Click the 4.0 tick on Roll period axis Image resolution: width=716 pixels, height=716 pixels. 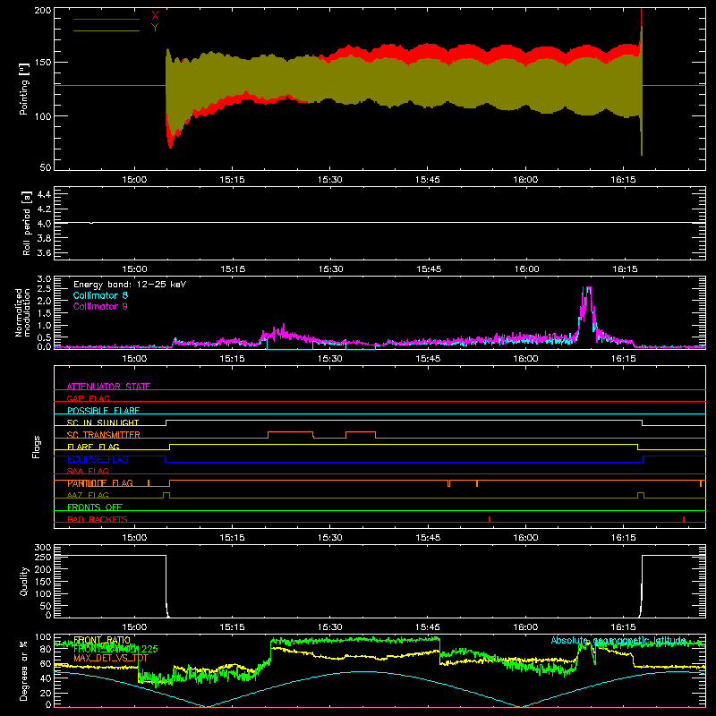point(44,224)
